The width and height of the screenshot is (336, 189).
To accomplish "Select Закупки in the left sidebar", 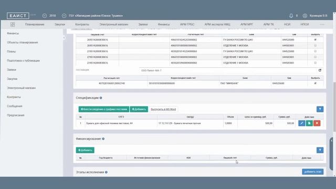I will (12, 79).
